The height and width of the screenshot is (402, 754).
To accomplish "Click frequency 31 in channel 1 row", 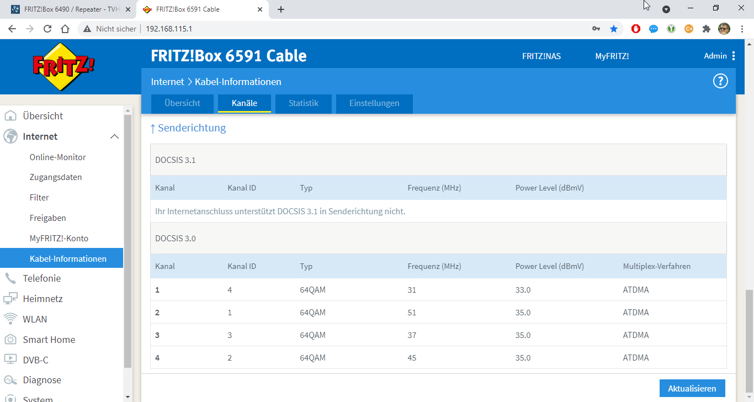I will (x=412, y=290).
